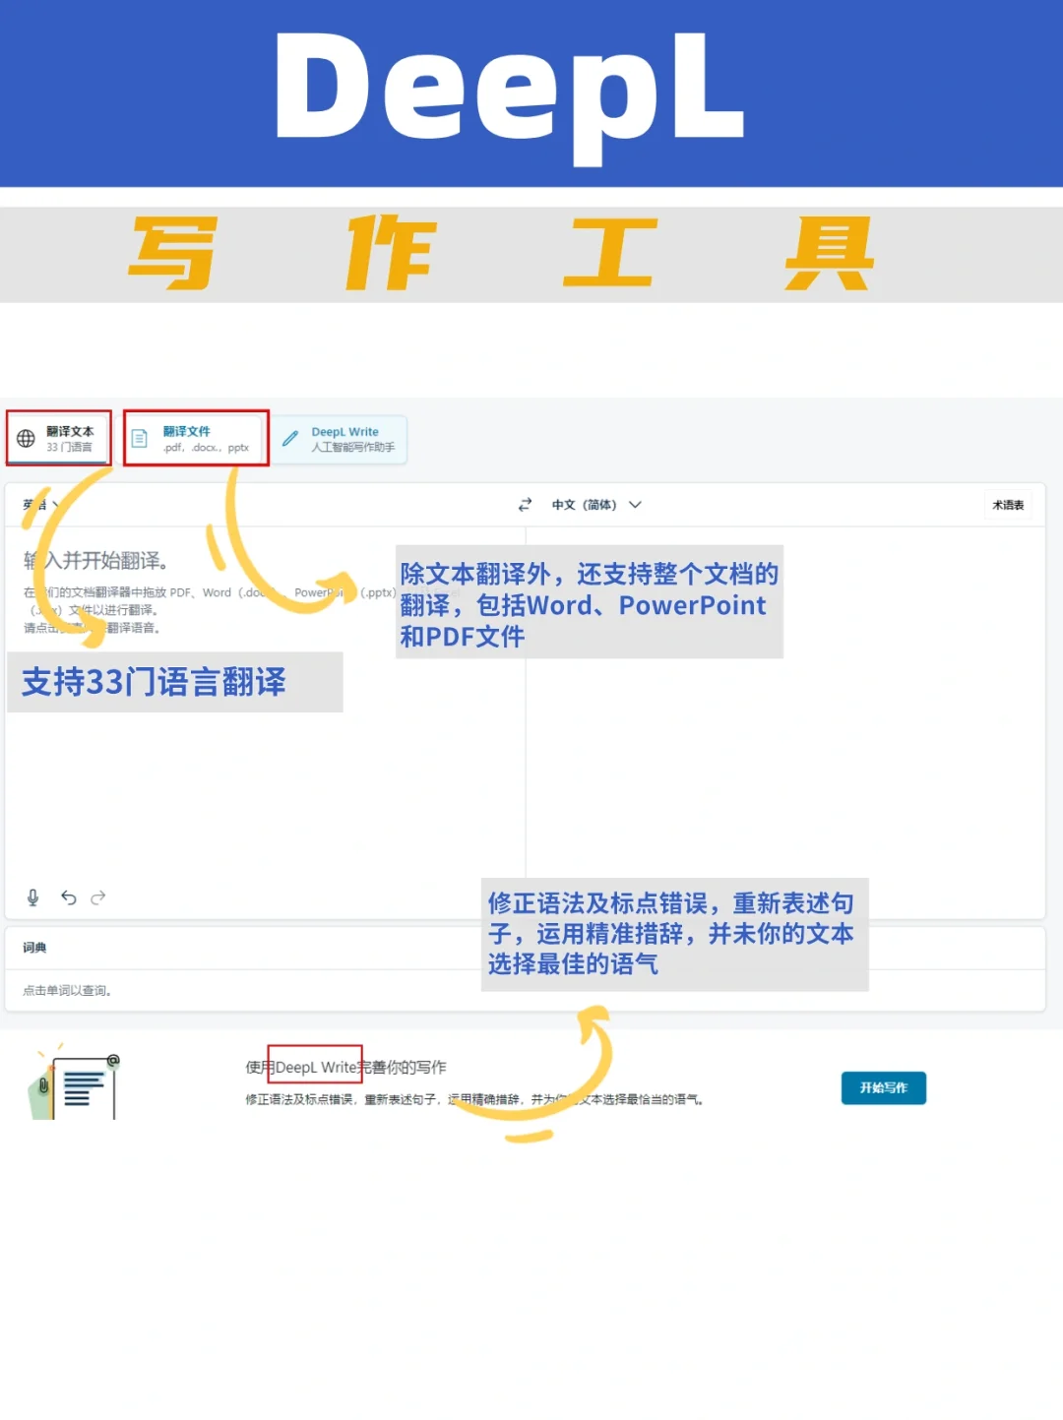Click the 使用DeepL Write完善你的写作 heading
1063x1420 pixels.
point(345,1068)
